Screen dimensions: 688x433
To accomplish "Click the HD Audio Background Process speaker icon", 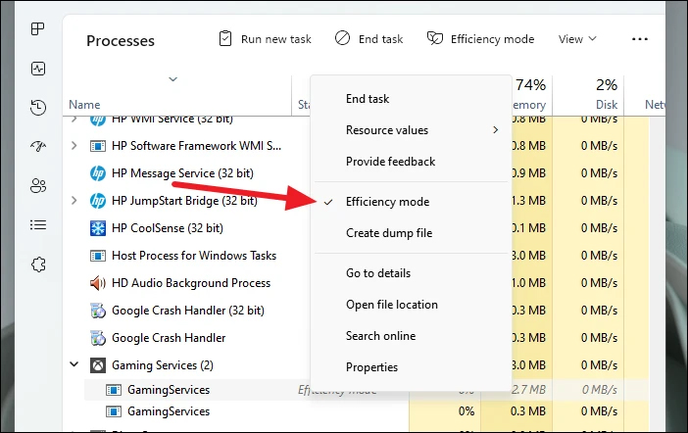I will coord(97,283).
